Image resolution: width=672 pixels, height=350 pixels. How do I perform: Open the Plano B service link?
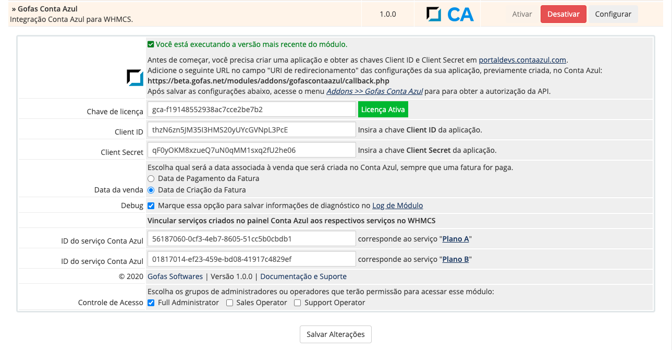pyautogui.click(x=456, y=259)
